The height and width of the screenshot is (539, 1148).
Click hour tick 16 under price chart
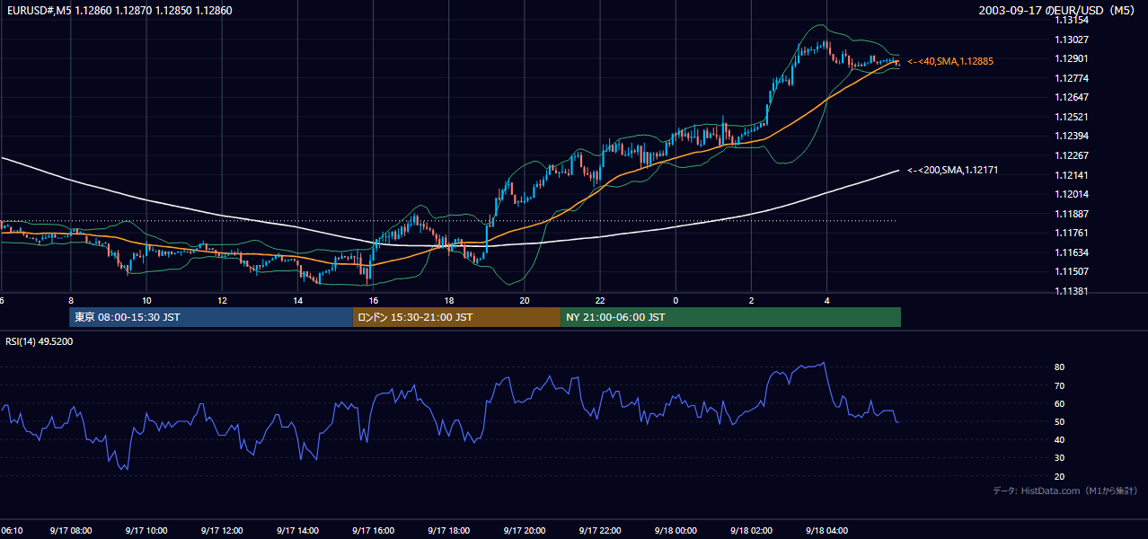click(x=373, y=300)
